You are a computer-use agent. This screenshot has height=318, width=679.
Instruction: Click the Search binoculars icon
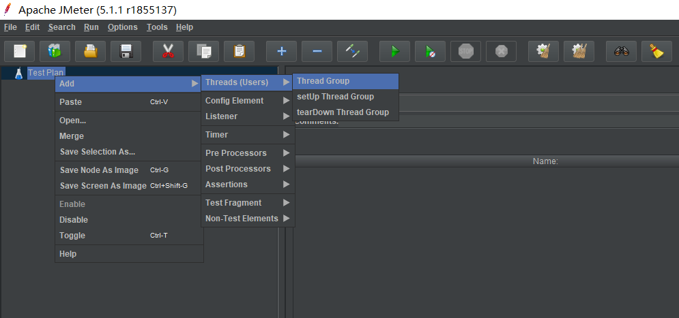(x=621, y=52)
